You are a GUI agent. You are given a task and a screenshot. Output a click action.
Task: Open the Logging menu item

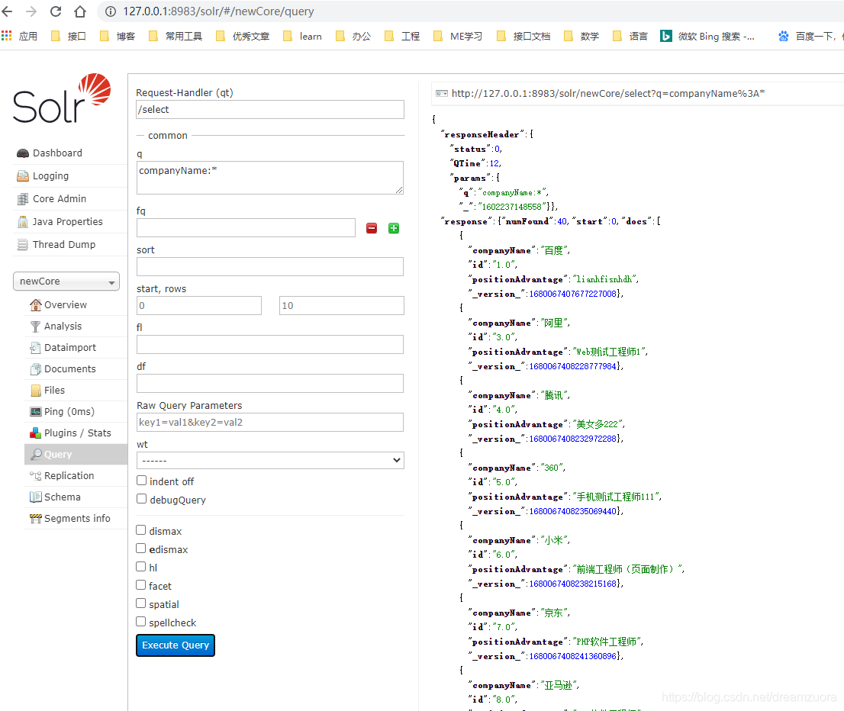pyautogui.click(x=70, y=176)
